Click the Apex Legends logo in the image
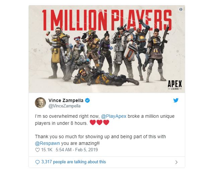 (x=175, y=85)
